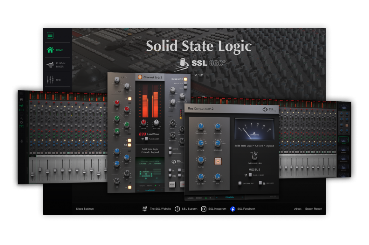369x245 pixels.
Task: Open the Lead Vocal preset selector
Action: click(150, 190)
